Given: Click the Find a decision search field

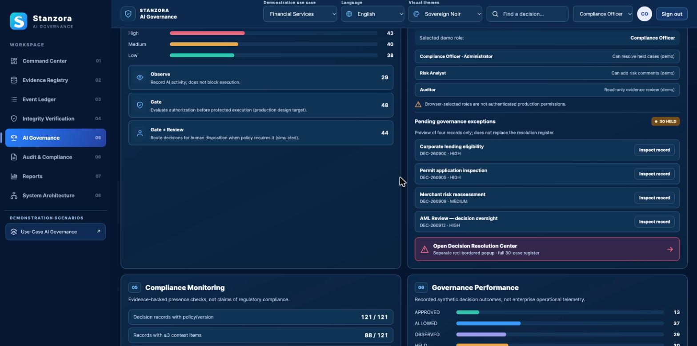Looking at the screenshot, I should (527, 14).
